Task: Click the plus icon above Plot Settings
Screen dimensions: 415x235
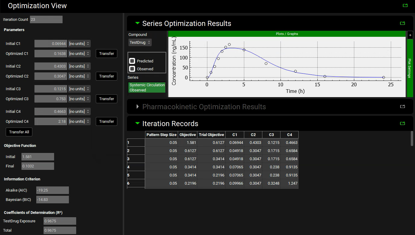Action: [x=410, y=35]
